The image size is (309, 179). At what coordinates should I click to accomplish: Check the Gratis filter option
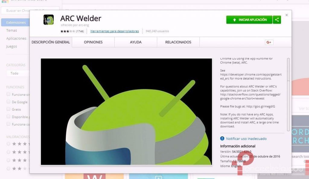[x=8, y=109]
